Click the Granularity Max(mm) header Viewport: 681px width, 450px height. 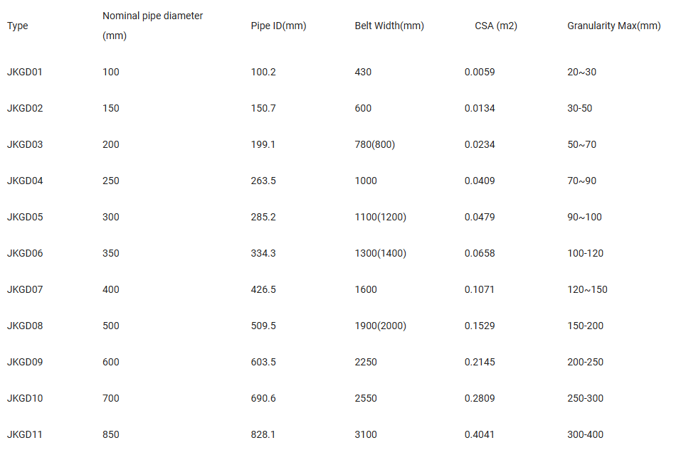[x=613, y=26]
